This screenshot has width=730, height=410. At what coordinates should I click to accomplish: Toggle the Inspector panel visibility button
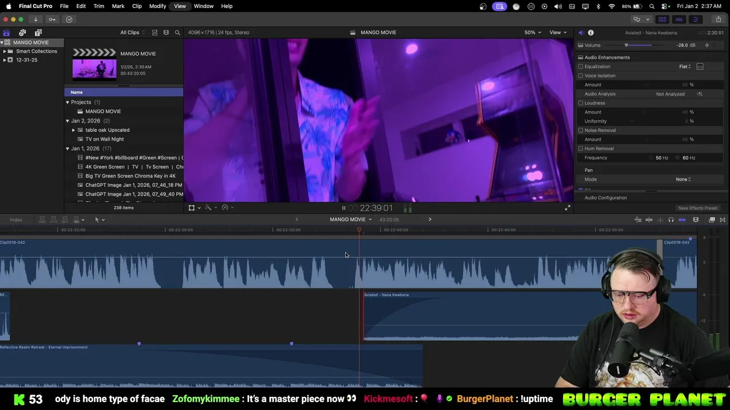coord(695,19)
